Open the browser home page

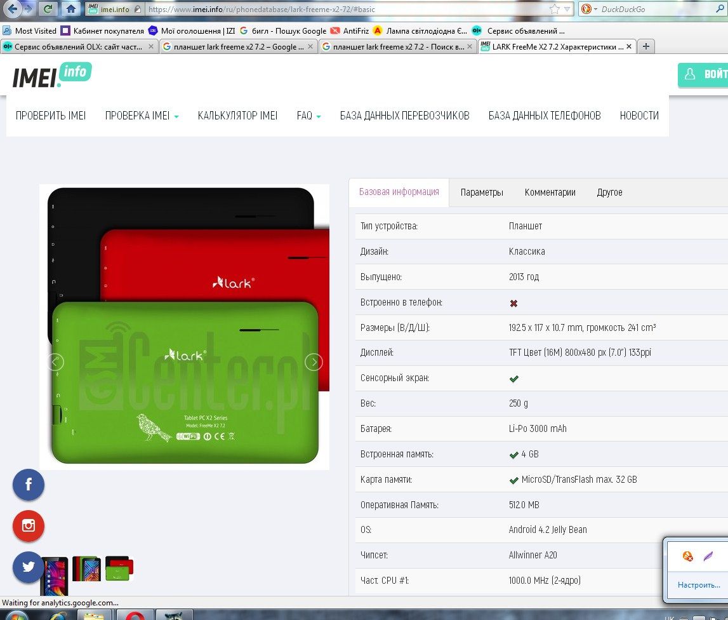click(x=70, y=8)
